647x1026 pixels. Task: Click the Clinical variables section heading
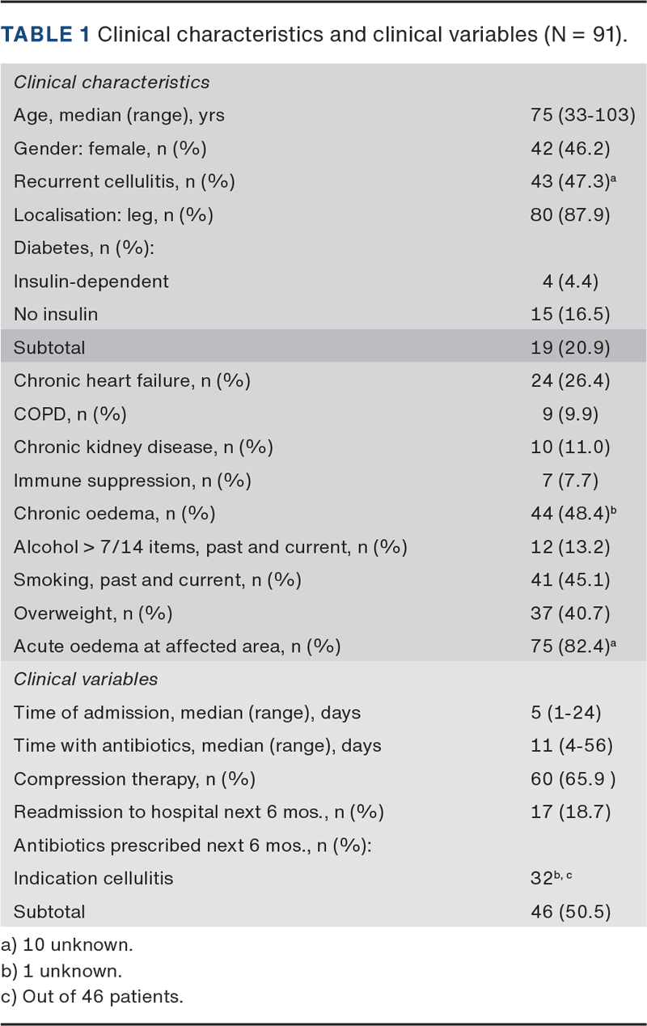pyautogui.click(x=86, y=679)
